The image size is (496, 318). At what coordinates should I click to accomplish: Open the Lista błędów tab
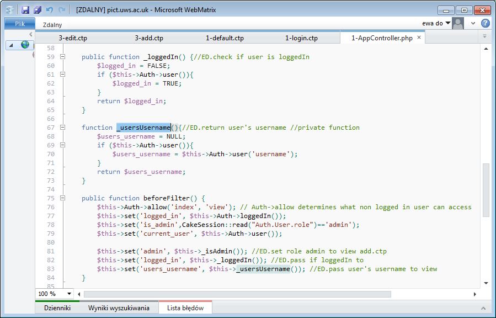tap(185, 308)
